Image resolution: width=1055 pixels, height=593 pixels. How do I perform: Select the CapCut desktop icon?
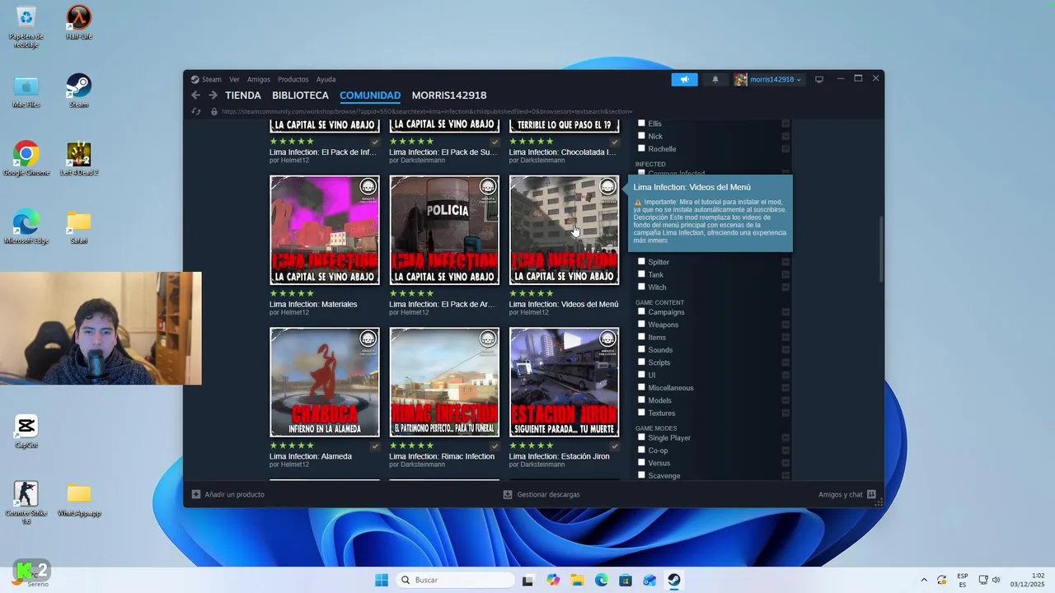(26, 432)
